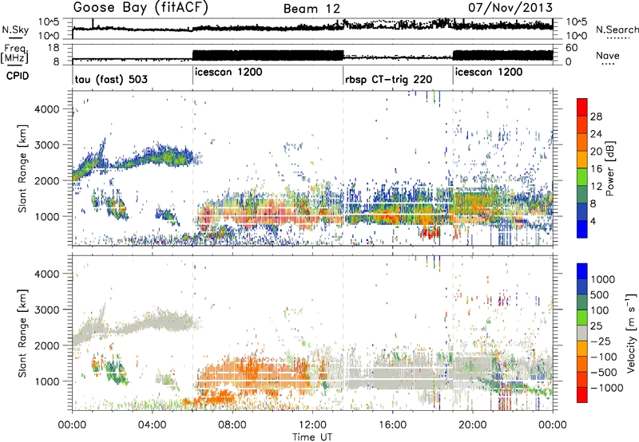Click the '16:00' time axis label
This screenshot has width=639, height=442.
tap(392, 425)
